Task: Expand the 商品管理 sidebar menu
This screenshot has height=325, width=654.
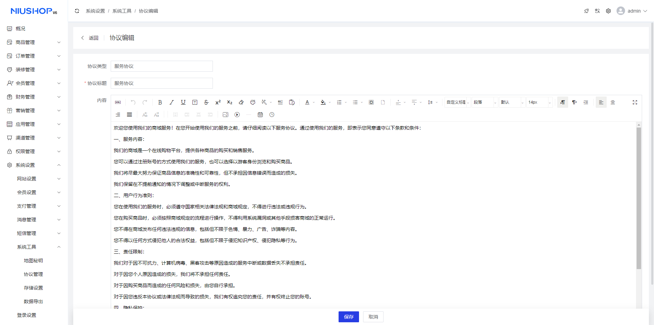Action: coord(33,42)
